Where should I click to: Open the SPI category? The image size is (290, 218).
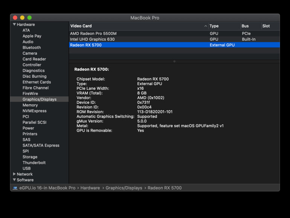[26, 151]
